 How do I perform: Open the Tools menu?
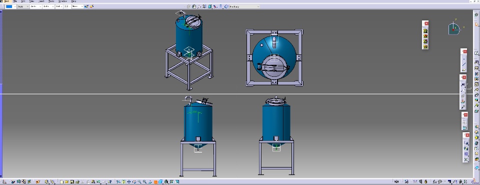[x=51, y=1]
